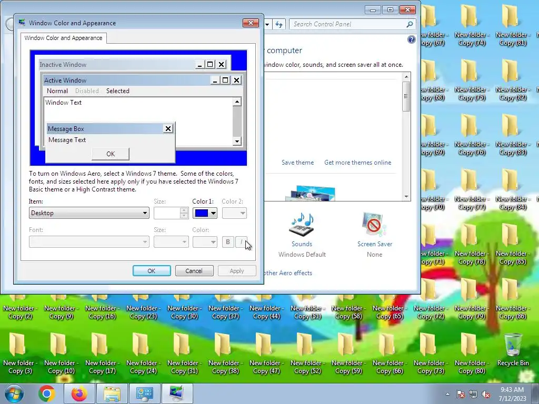Select the New folder - Copy (81) icon
The height and width of the screenshot is (404, 539).
click(x=513, y=25)
